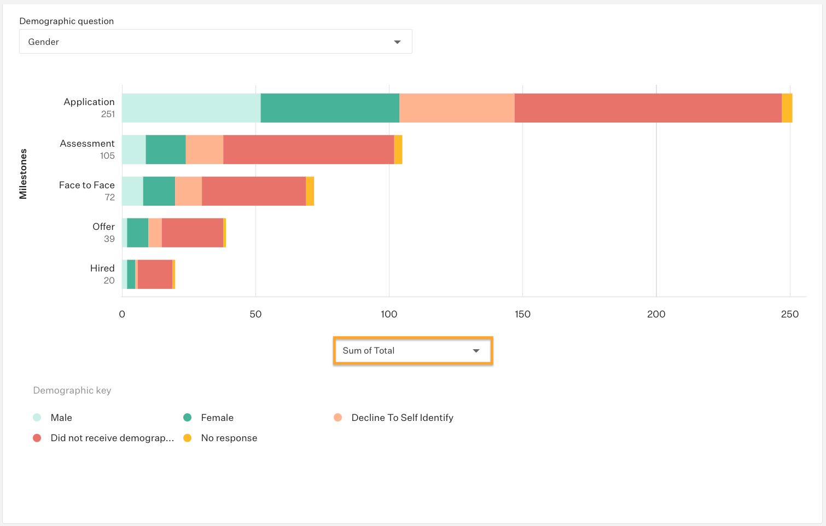Click the Offer bar's orange segment
This screenshot has width=826, height=526.
155,233
